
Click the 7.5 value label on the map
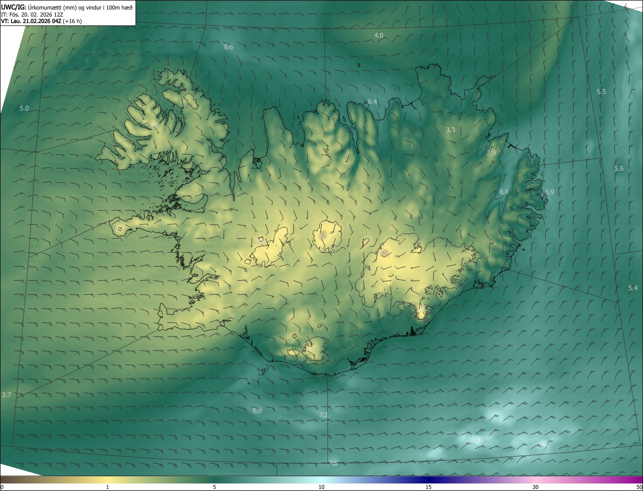(333, 463)
